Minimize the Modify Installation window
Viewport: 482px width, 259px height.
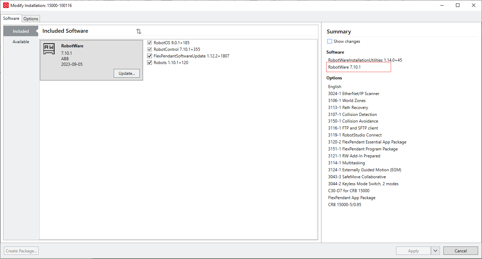[442, 5]
